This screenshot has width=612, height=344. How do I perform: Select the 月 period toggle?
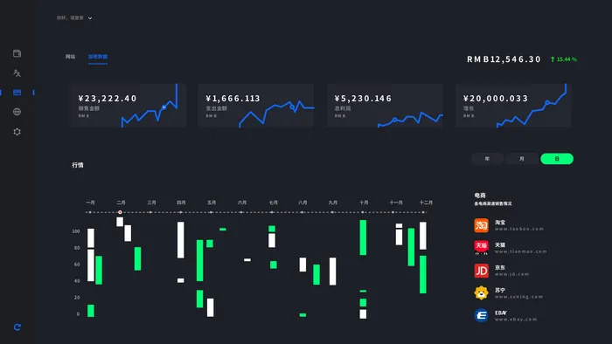point(522,159)
